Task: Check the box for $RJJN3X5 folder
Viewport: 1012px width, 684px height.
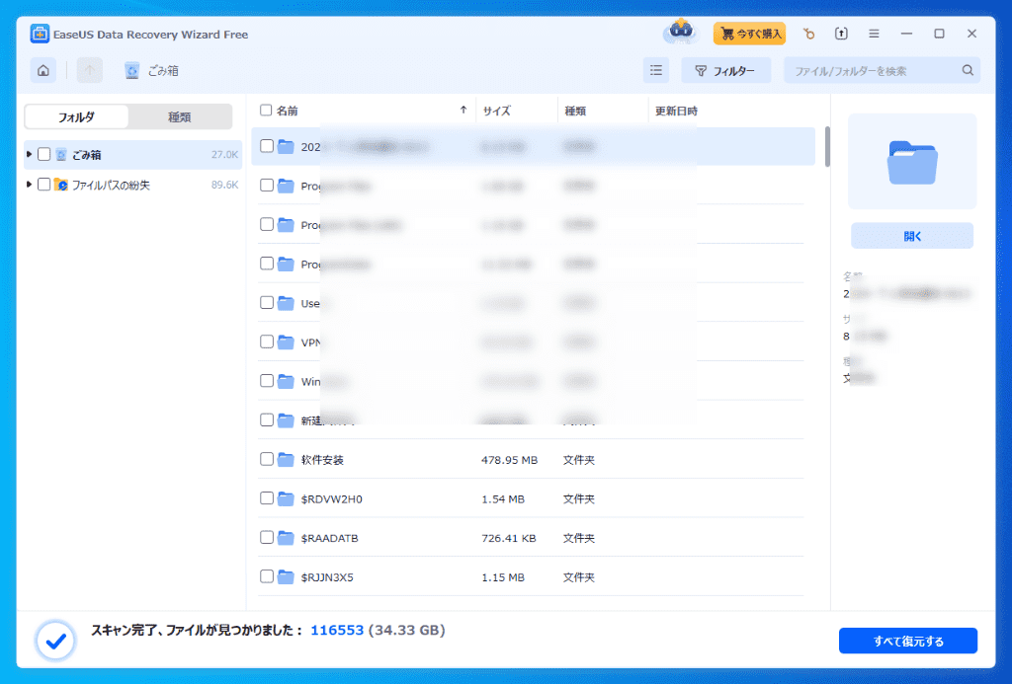Action: (267, 576)
